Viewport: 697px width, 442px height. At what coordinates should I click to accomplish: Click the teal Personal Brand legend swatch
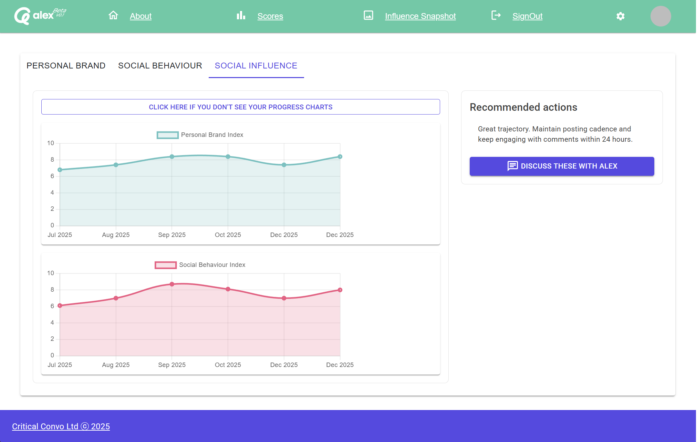[x=167, y=135]
